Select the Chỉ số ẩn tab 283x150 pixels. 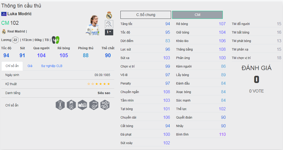[12, 66]
